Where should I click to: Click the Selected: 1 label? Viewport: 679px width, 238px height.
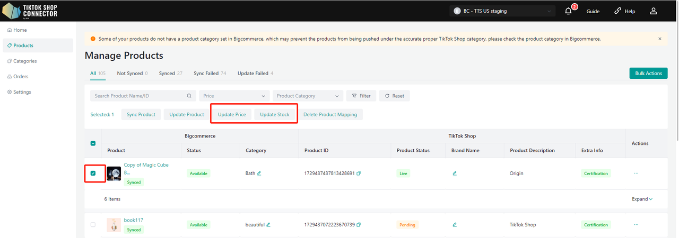(102, 114)
